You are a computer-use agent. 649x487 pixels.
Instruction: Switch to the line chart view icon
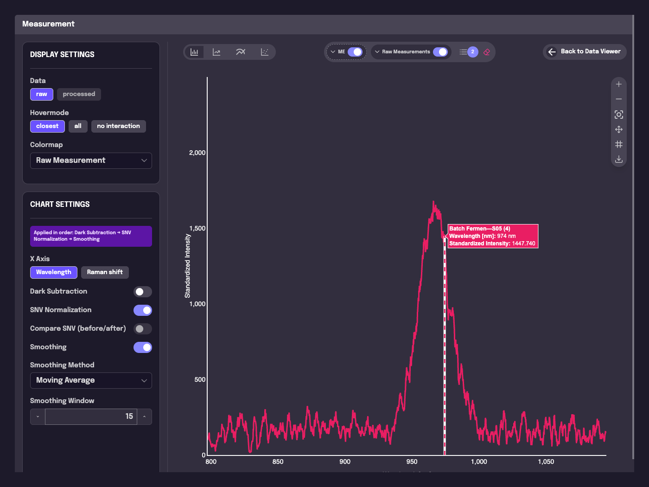tap(216, 52)
